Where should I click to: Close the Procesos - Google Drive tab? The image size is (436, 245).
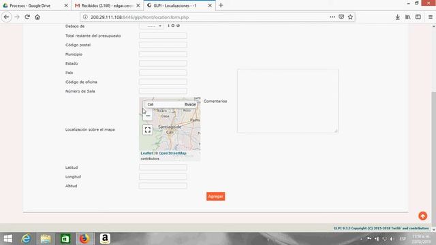pos(66,5)
